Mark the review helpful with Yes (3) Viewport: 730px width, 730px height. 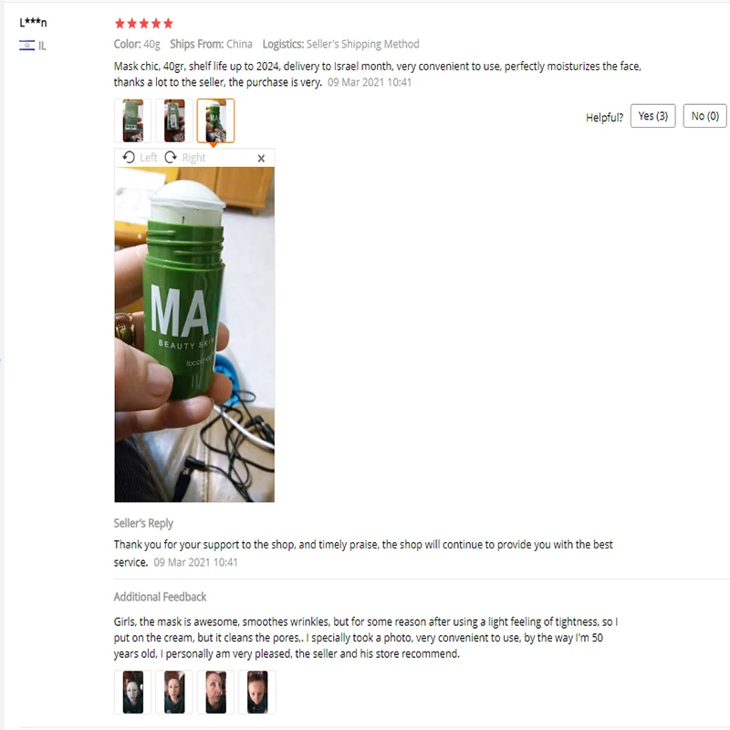pyautogui.click(x=652, y=116)
